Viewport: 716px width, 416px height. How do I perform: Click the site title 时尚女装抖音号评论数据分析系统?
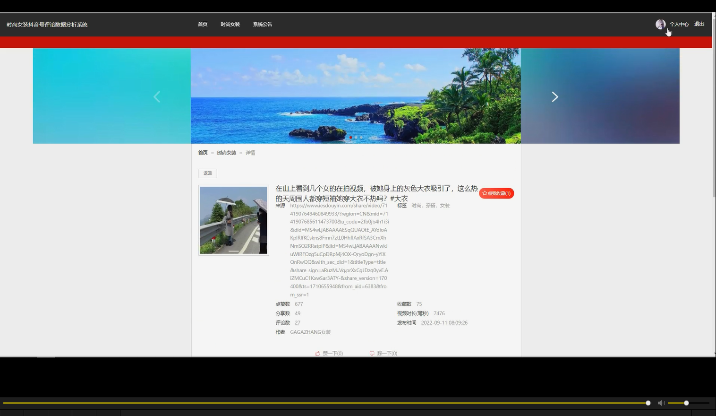click(x=47, y=25)
